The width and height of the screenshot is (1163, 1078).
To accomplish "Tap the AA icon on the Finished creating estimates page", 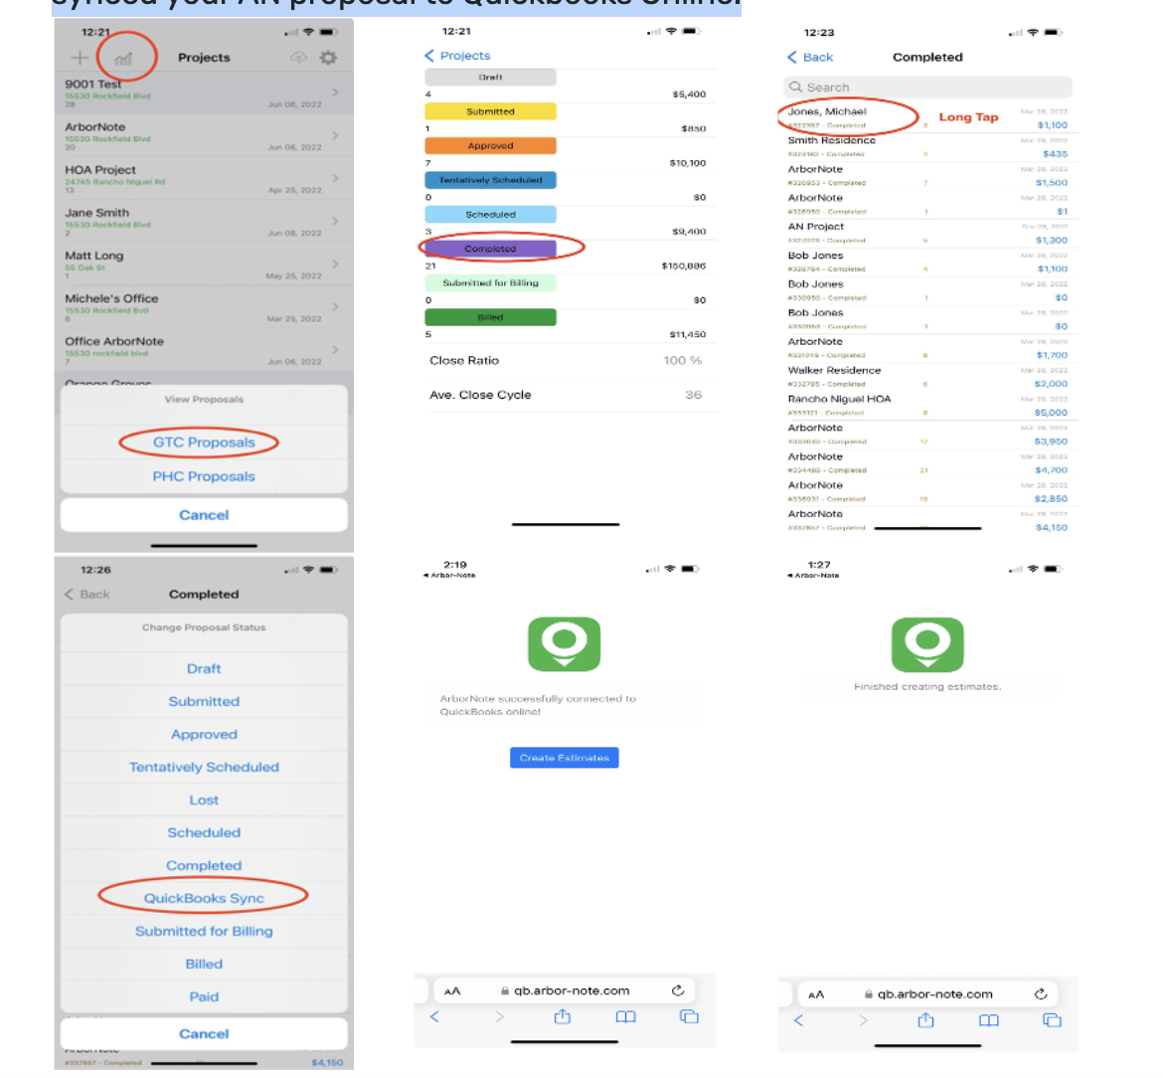I will 816,994.
